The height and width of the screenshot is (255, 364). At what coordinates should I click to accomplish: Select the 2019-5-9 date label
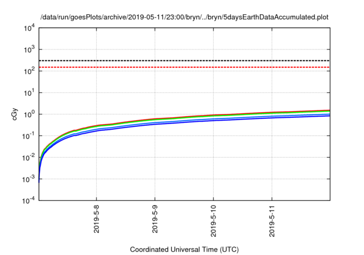pos(155,219)
